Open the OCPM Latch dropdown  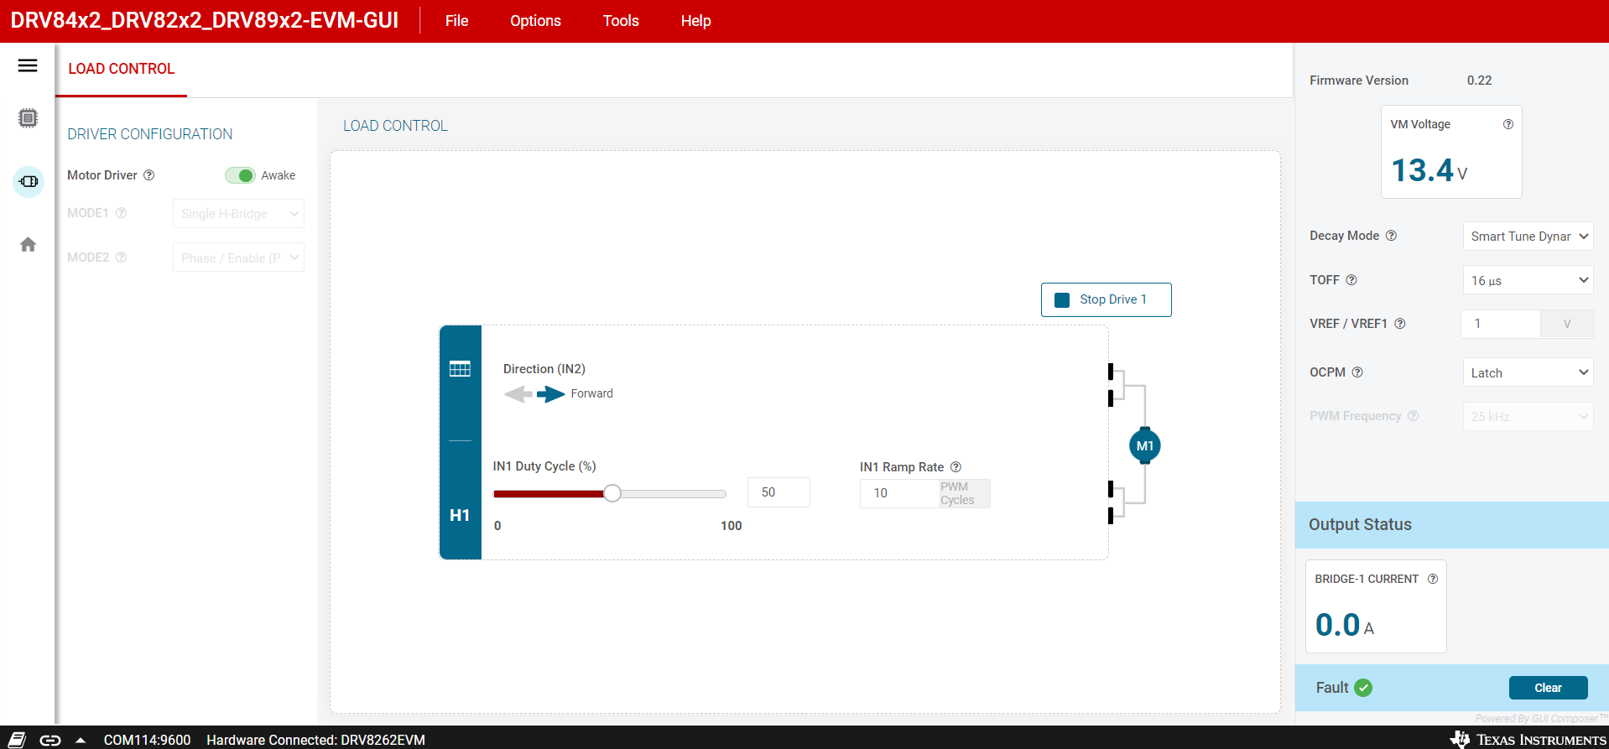click(x=1527, y=372)
